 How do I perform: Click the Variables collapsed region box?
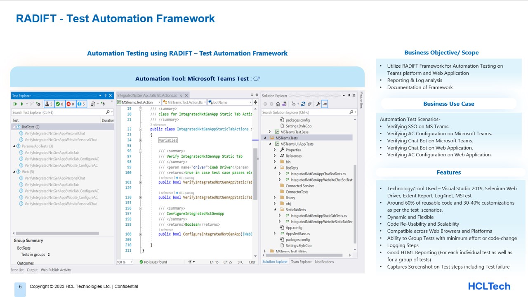(168, 140)
